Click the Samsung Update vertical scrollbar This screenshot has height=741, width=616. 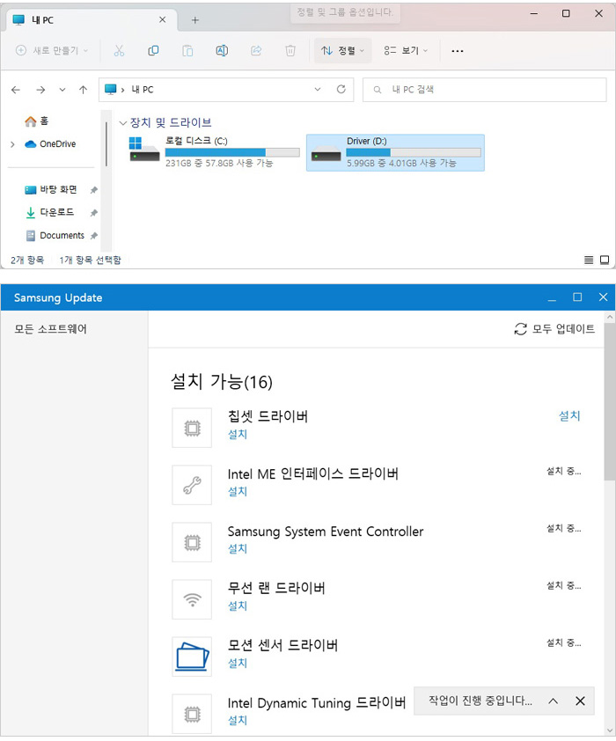pyautogui.click(x=609, y=401)
